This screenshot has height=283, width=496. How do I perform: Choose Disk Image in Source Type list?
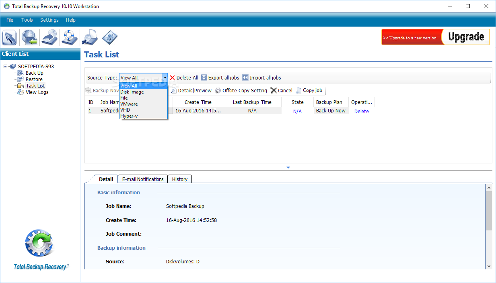pyautogui.click(x=143, y=92)
